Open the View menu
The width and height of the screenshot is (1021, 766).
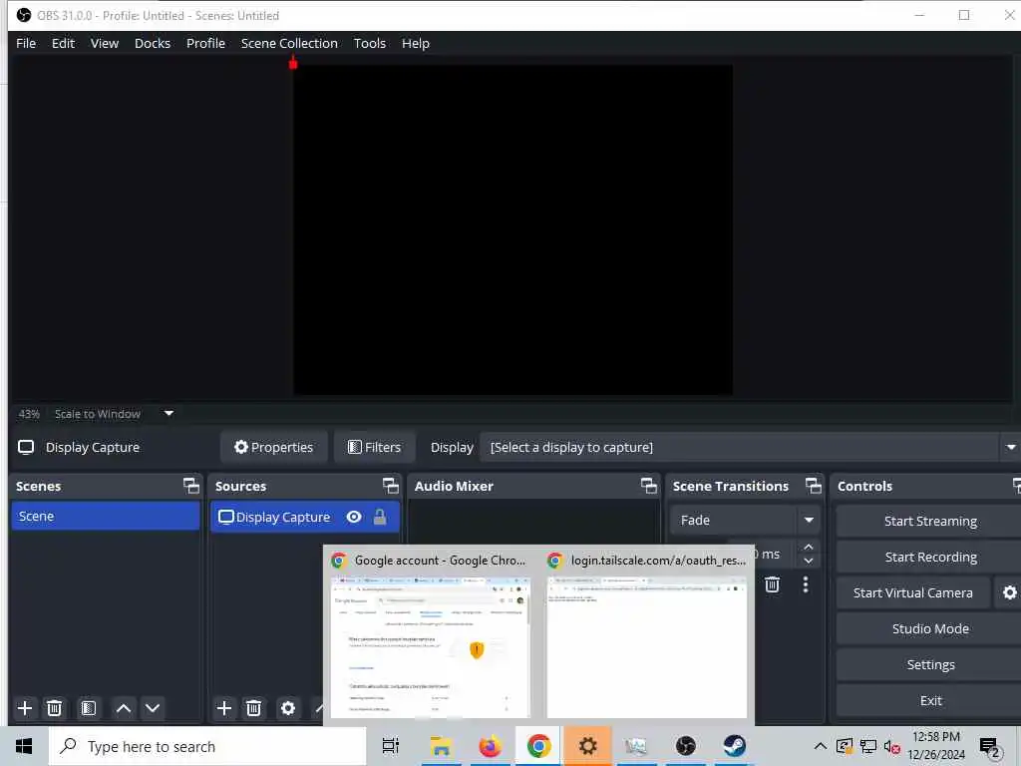[x=104, y=43]
